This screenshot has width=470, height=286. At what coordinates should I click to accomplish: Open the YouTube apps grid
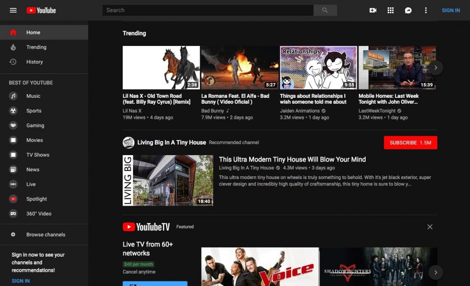coord(391,10)
